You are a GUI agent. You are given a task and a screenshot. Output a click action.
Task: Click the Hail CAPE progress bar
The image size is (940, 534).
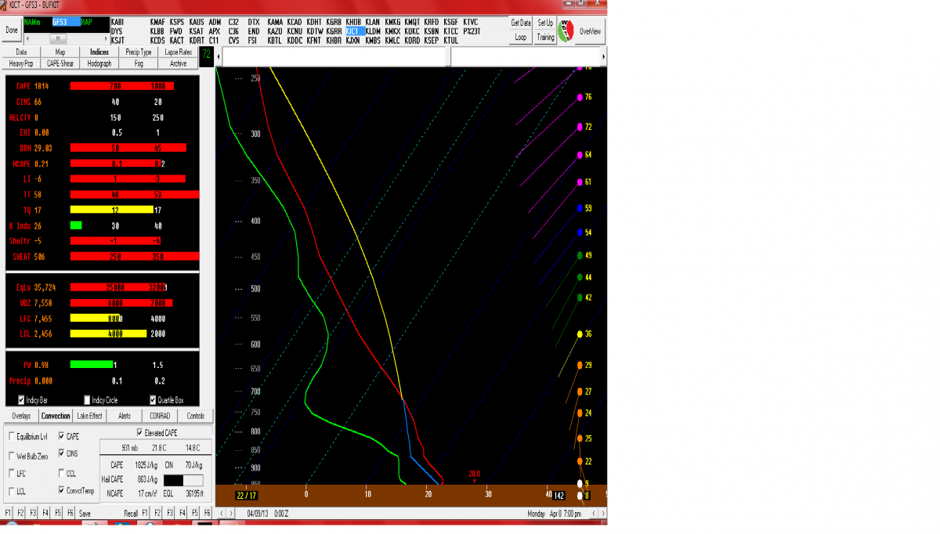point(183,479)
